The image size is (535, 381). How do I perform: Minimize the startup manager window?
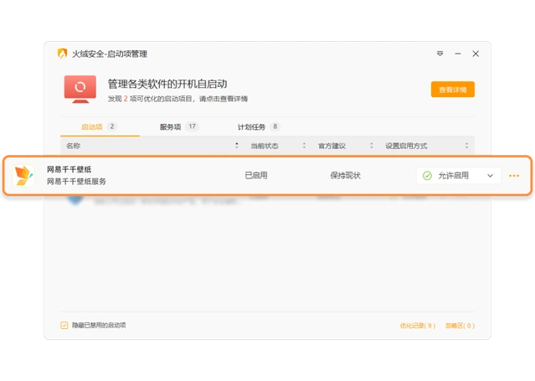click(x=457, y=54)
